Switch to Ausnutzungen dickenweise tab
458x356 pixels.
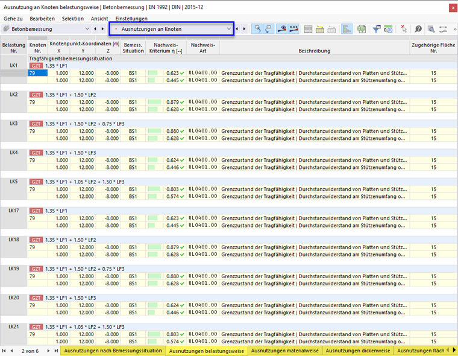(358, 351)
